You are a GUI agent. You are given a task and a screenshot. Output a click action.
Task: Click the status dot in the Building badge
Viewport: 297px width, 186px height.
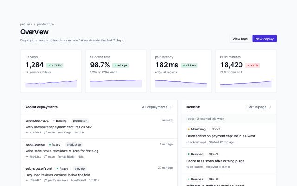point(54,121)
